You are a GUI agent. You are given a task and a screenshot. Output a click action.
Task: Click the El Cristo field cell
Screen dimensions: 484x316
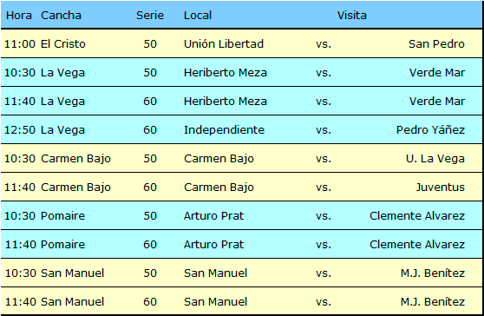[63, 44]
